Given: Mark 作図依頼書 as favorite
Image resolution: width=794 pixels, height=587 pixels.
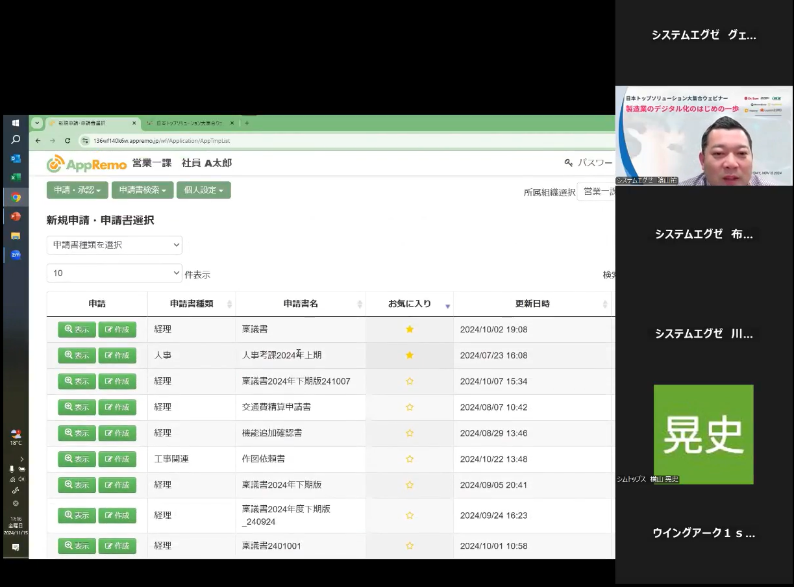Looking at the screenshot, I should [x=410, y=459].
